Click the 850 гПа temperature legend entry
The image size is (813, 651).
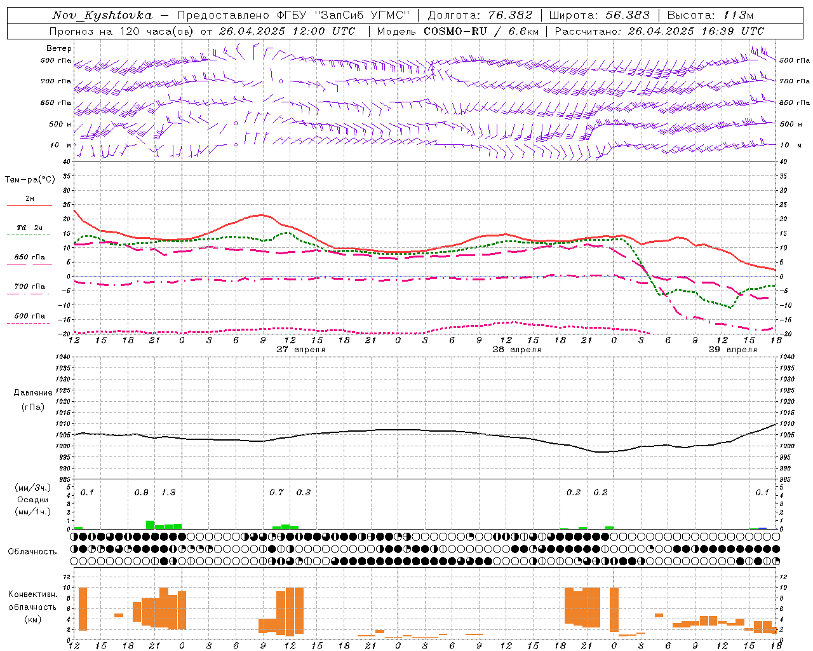click(x=30, y=257)
